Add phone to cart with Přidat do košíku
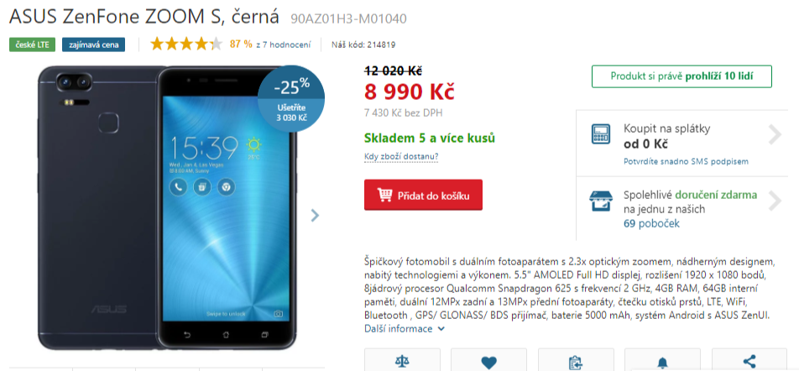799x371 pixels. coord(423,195)
